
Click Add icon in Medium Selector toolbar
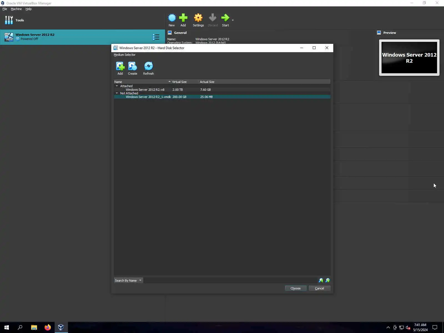(120, 66)
